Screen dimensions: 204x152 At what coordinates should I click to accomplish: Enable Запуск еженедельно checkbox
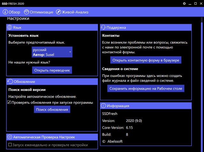pyautogui.click(x=10, y=145)
